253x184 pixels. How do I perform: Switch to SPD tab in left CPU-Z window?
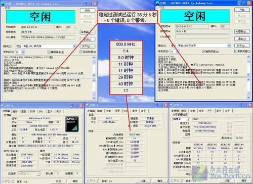pyautogui.click(x=41, y=111)
